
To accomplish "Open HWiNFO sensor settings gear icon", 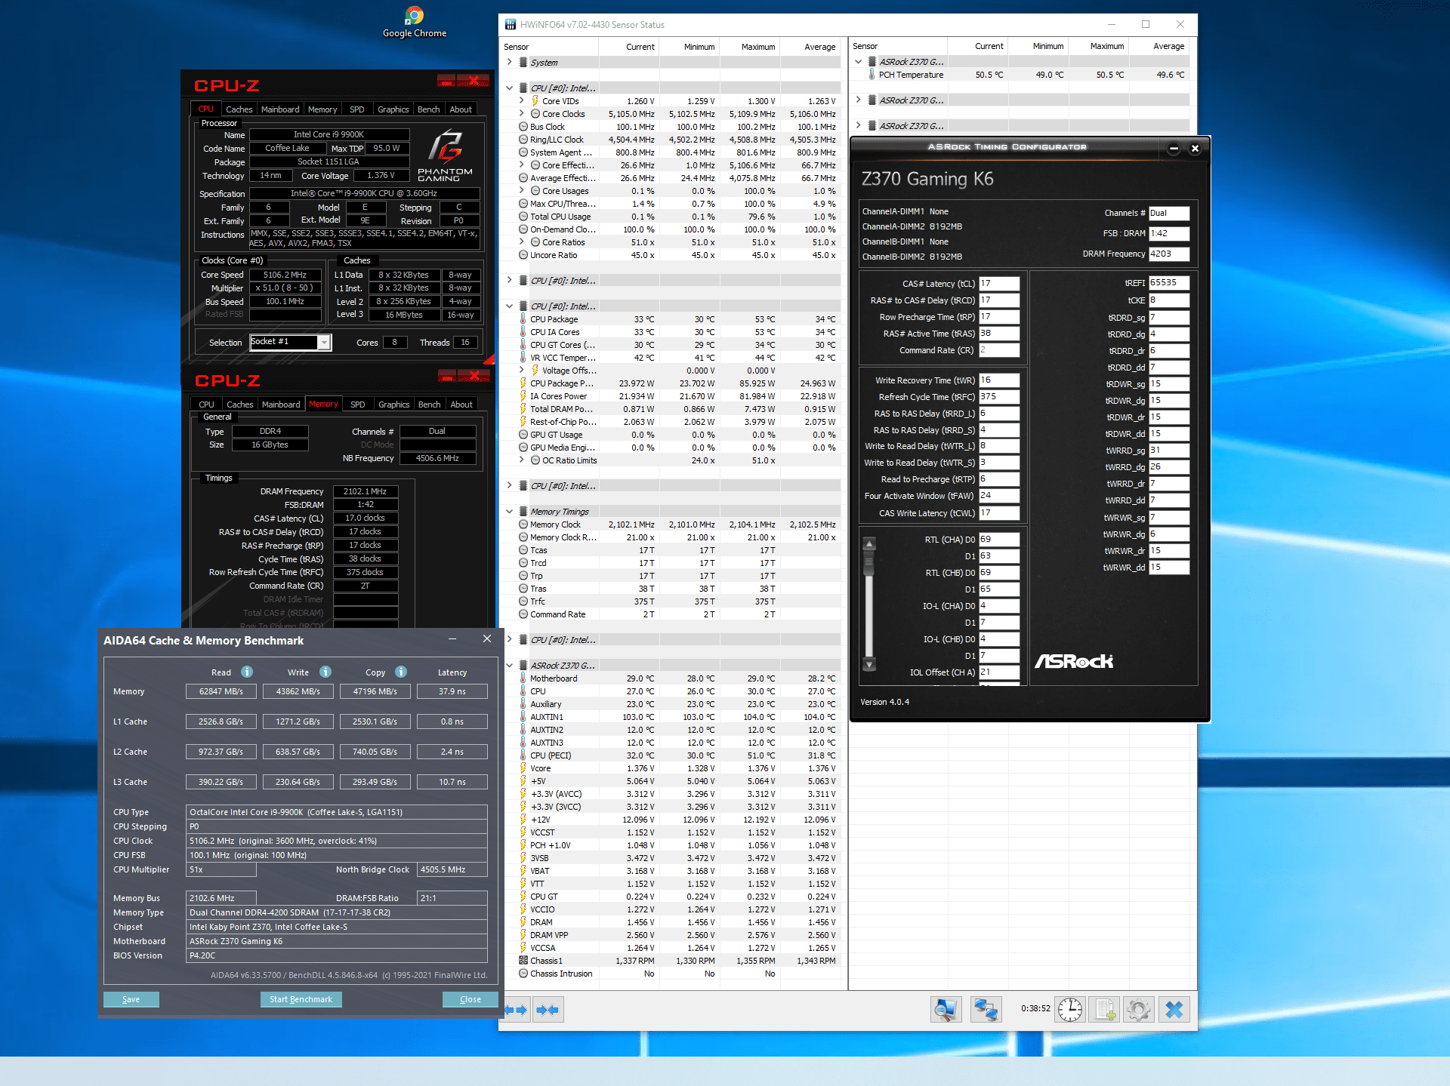I will (1139, 1009).
